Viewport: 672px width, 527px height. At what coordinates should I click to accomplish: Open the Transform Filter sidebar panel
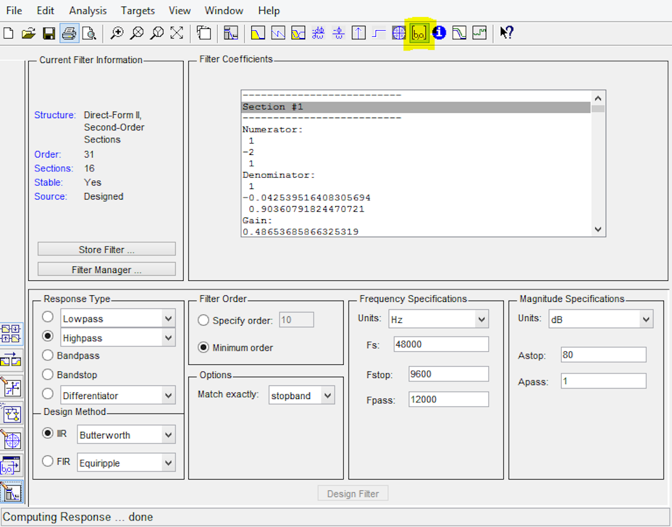(x=10, y=361)
